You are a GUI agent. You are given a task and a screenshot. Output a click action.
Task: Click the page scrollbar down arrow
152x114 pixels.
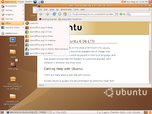tap(150, 83)
